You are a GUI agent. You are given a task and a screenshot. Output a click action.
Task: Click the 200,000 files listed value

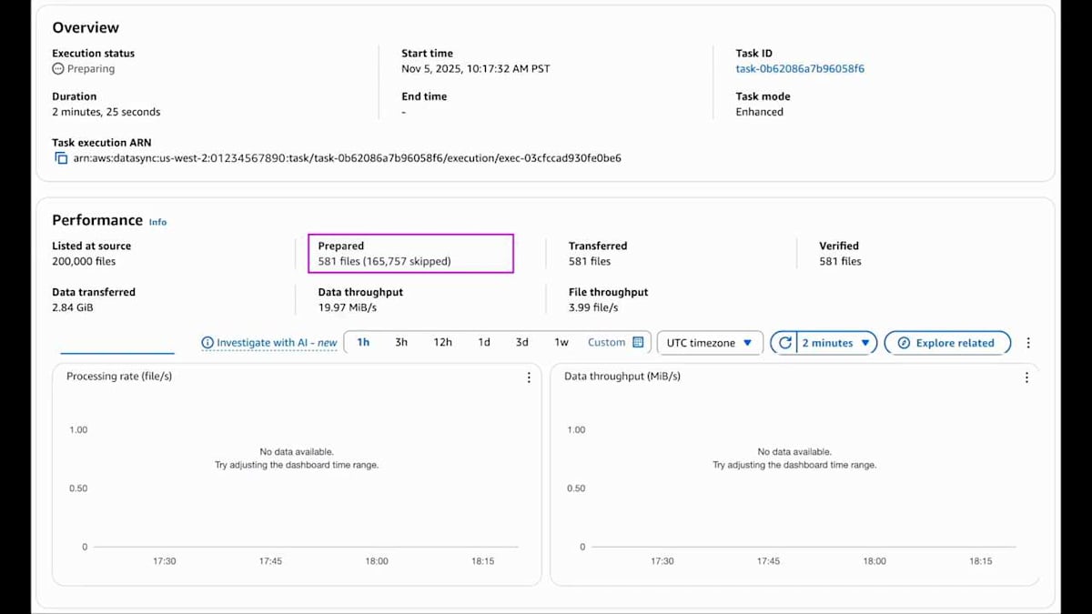84,262
